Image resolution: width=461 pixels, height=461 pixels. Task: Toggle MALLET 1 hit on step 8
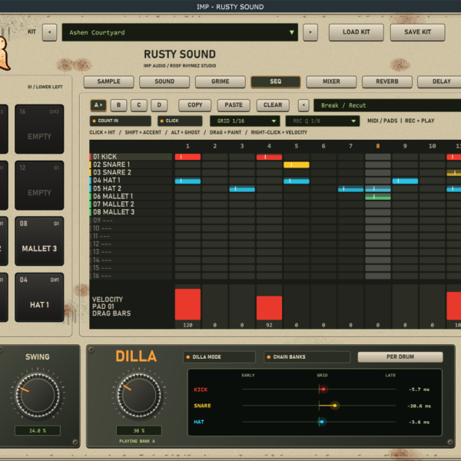(378, 197)
